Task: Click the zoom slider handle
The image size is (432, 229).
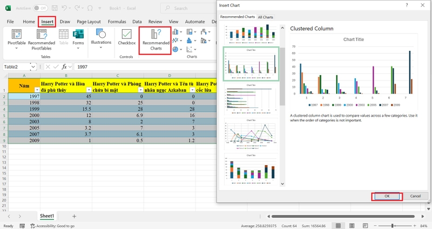Action: (x=393, y=226)
